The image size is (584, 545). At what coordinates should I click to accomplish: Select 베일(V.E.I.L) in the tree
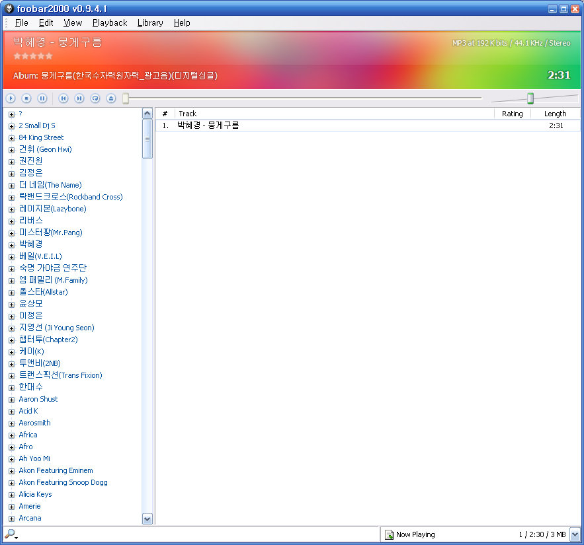tap(40, 256)
